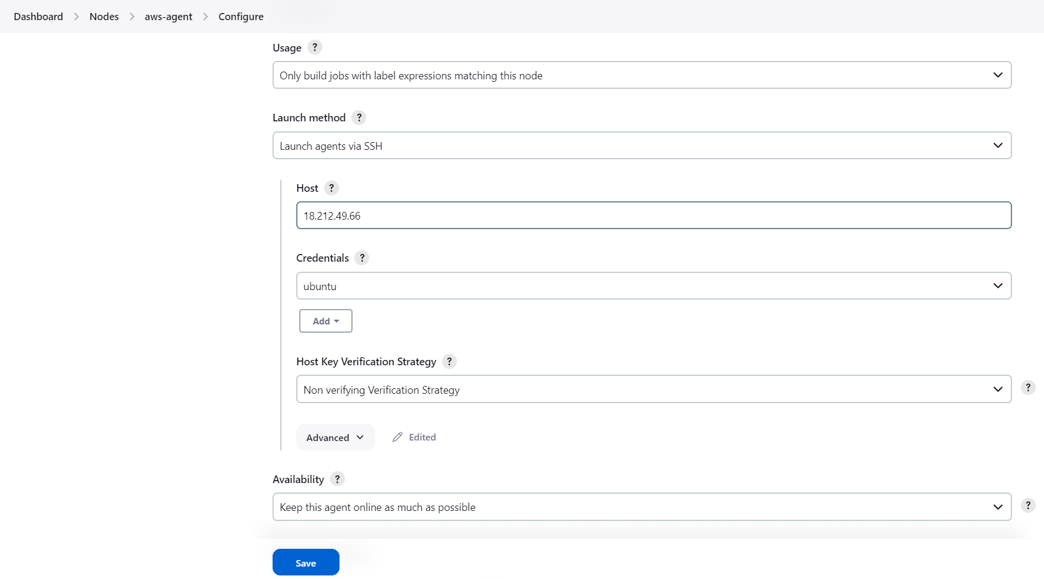
Task: Click the Launch method help icon
Action: coord(358,117)
